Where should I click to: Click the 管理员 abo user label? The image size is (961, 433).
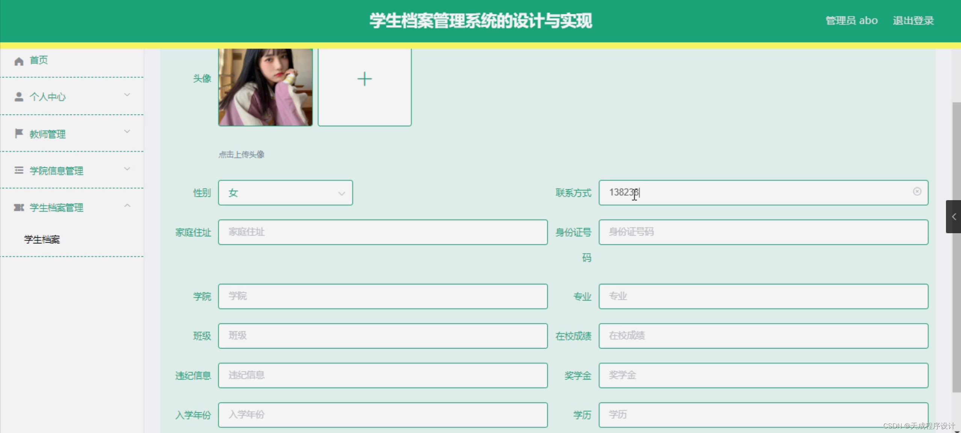851,21
